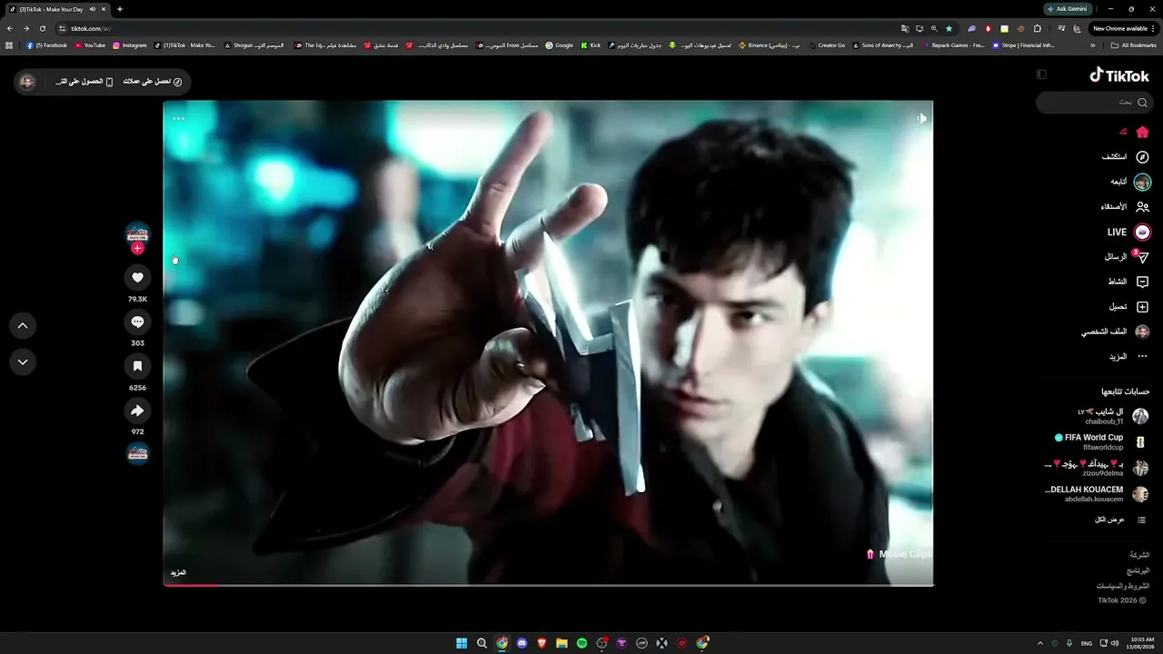The image size is (1163, 654).
Task: Open the Stripe bookmark
Action: pyautogui.click(x=1024, y=45)
